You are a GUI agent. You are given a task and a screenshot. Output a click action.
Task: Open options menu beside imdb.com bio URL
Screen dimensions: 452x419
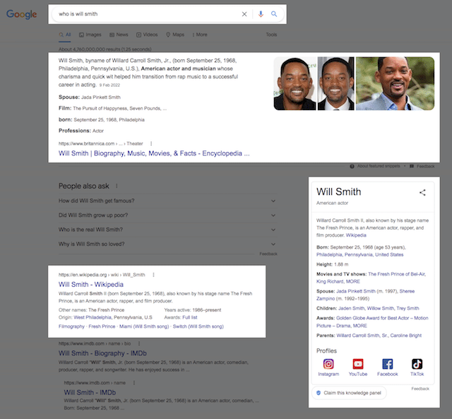click(x=139, y=343)
